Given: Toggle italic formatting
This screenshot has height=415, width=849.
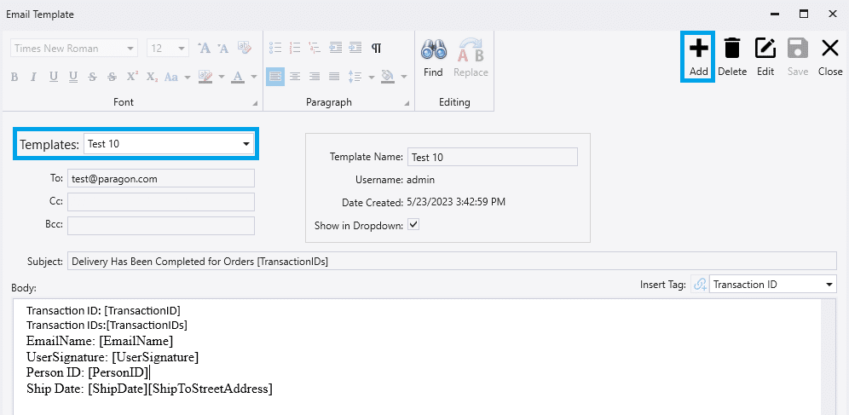Looking at the screenshot, I should [x=34, y=78].
